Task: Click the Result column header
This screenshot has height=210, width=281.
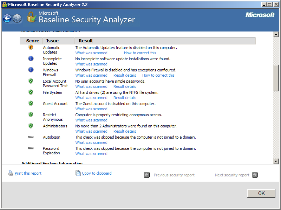Action: (165, 41)
